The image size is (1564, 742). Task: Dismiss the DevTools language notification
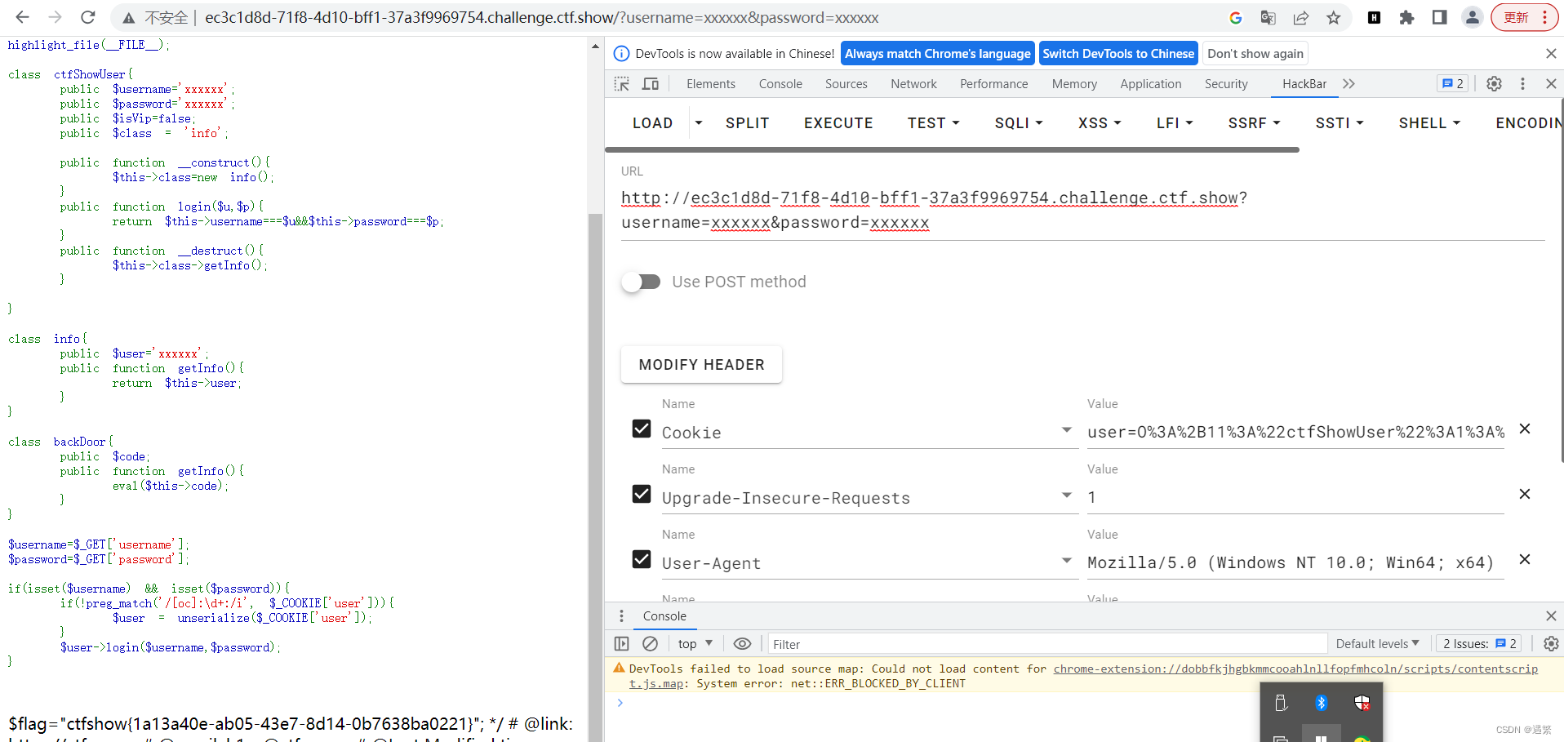click(1551, 53)
